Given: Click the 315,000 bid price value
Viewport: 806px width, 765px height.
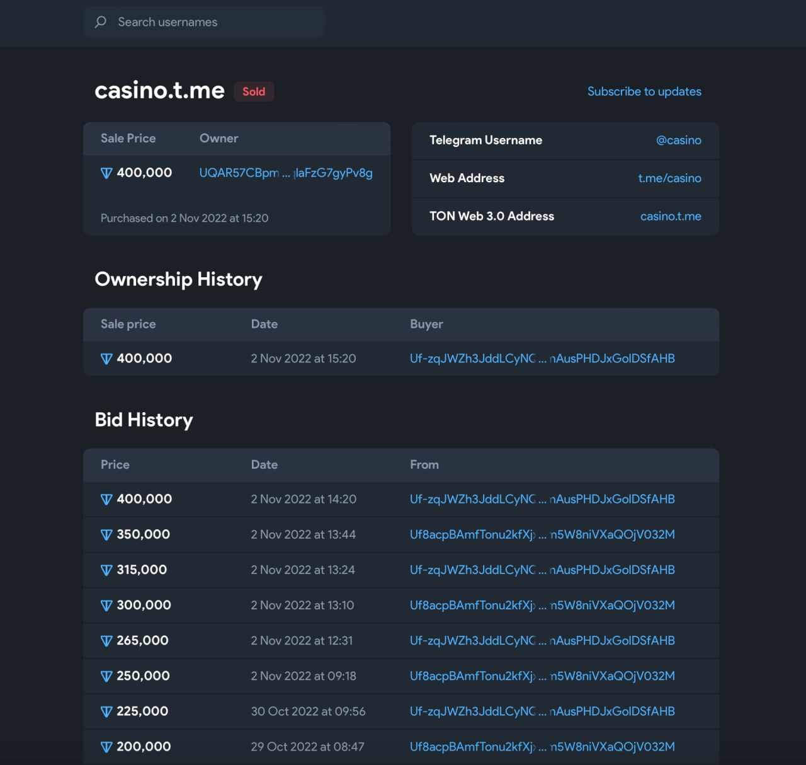Looking at the screenshot, I should click(x=142, y=570).
